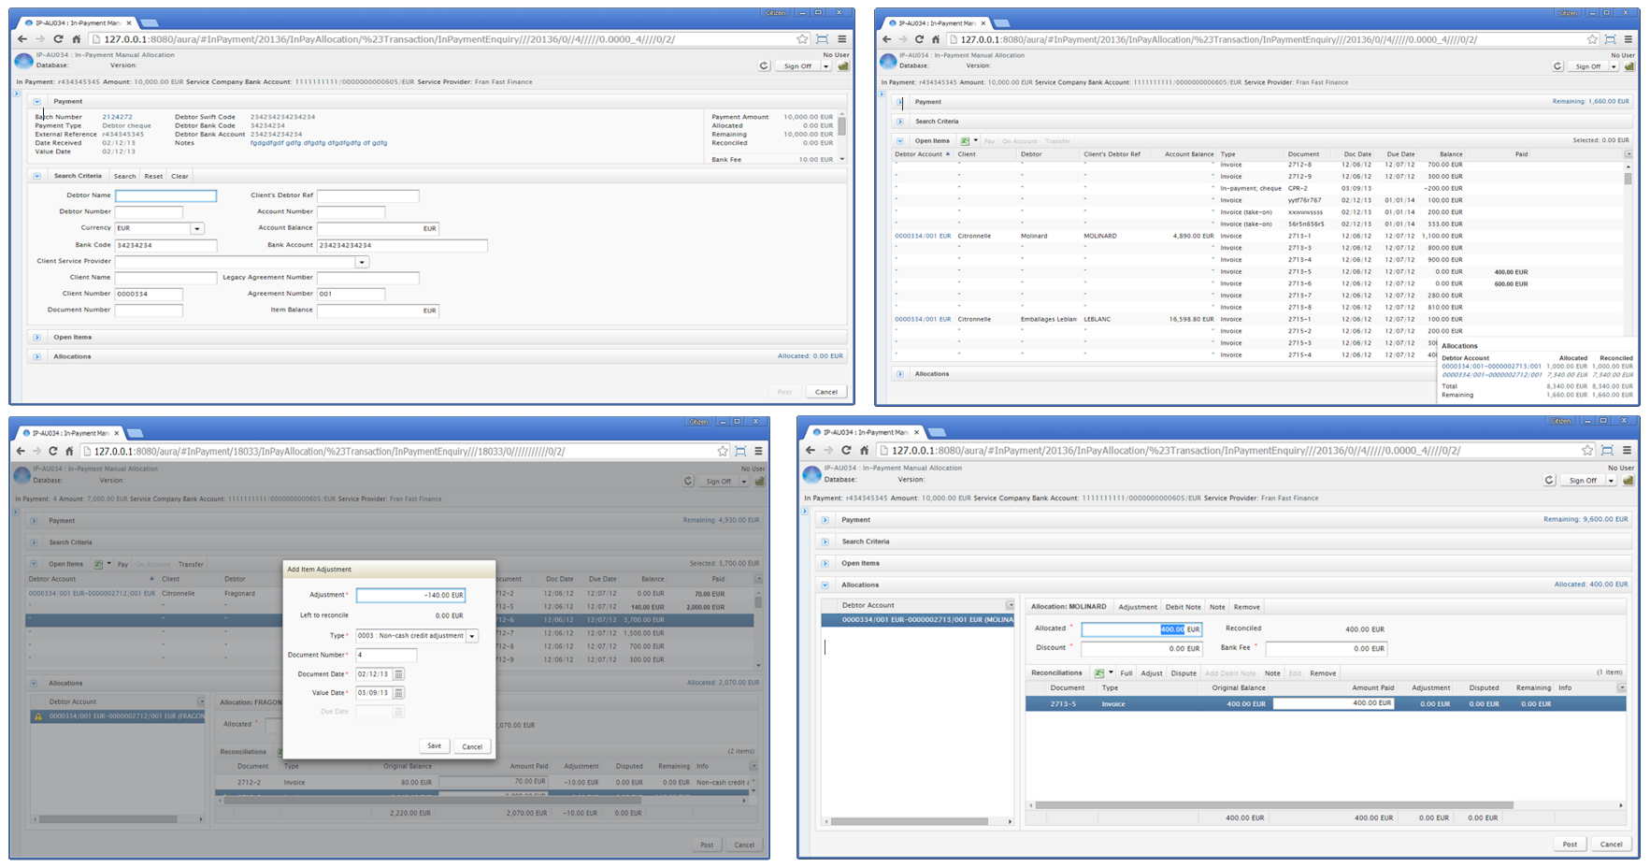The height and width of the screenshot is (867, 1650).
Task: Open the Client Service Provider dropdown
Action: (x=362, y=262)
